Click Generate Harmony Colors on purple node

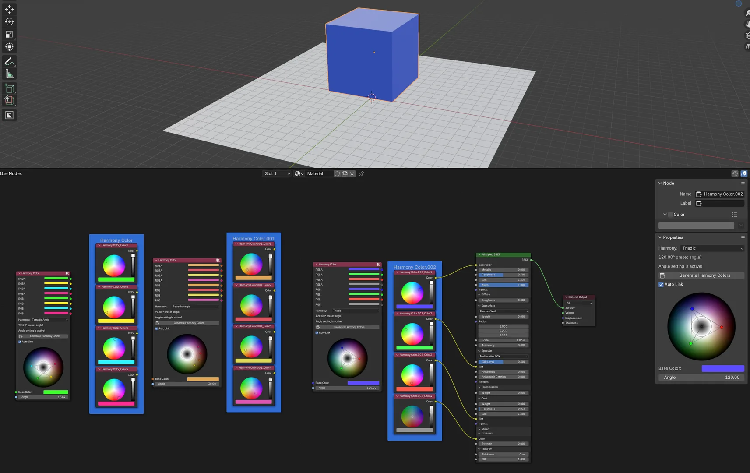click(x=347, y=327)
